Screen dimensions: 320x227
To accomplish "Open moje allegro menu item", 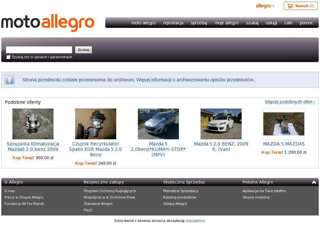I will (227, 23).
